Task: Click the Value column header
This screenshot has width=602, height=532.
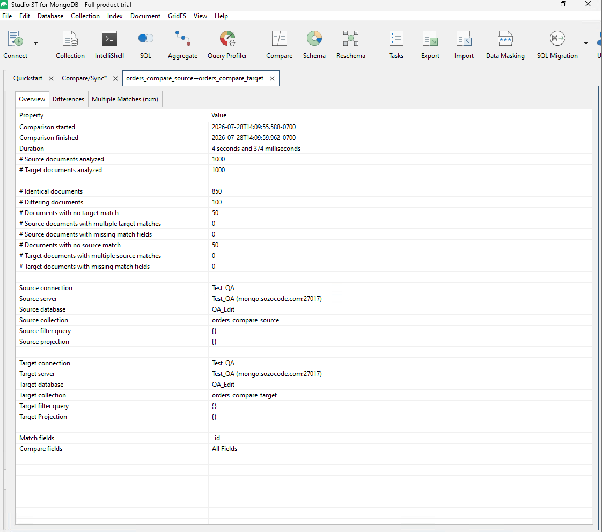Action: [400, 115]
